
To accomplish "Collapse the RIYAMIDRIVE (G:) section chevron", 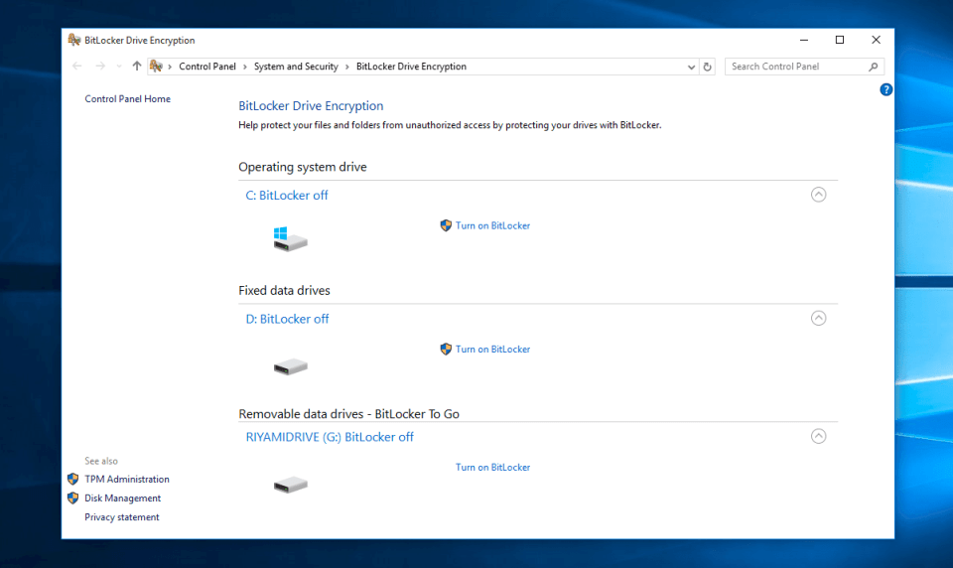I will tap(818, 436).
